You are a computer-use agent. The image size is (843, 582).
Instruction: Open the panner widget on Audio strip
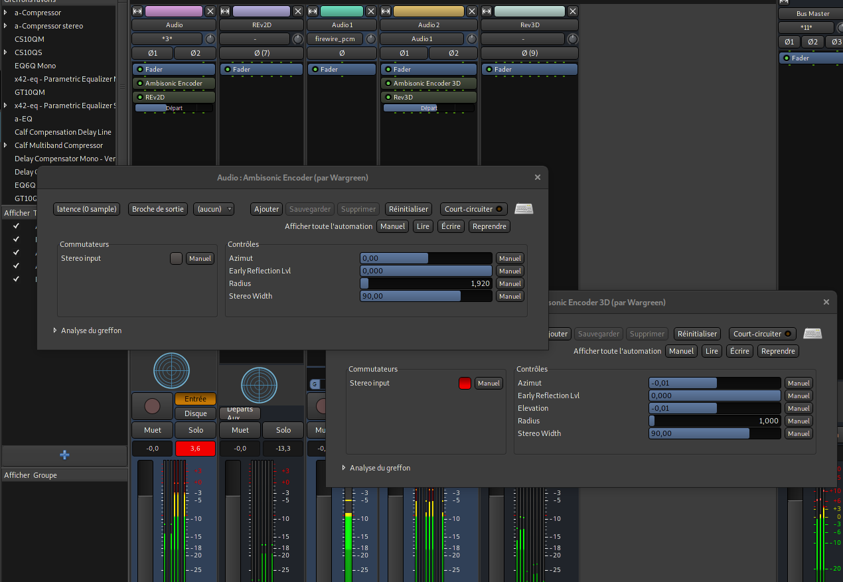point(171,370)
